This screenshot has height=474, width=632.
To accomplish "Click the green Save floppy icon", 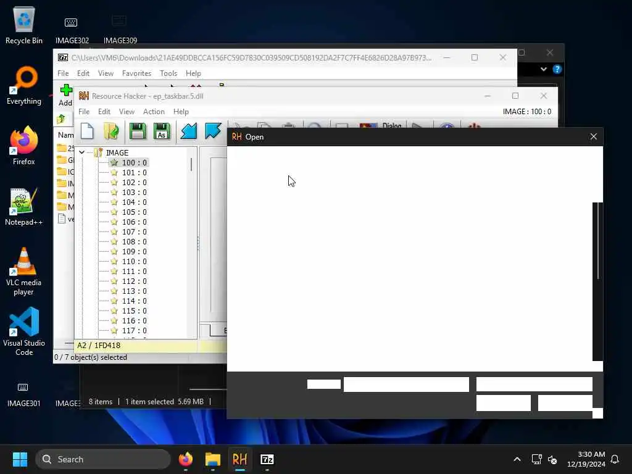I will tap(138, 131).
